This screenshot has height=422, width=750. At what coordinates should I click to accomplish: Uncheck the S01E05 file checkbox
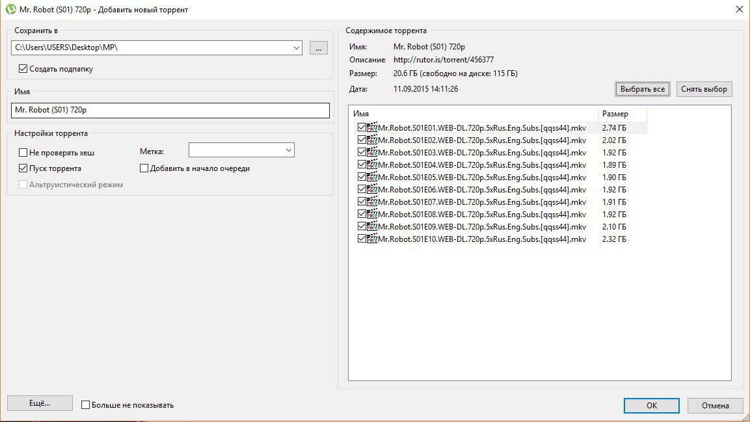point(362,178)
